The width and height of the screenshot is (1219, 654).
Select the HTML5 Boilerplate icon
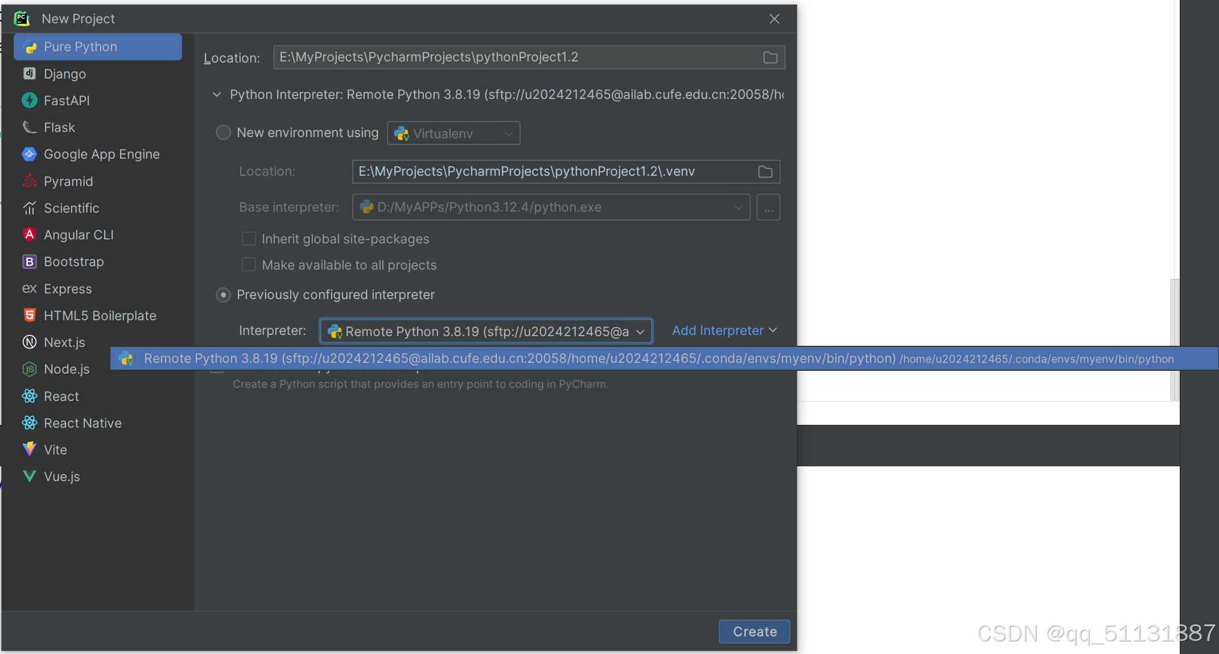(30, 316)
